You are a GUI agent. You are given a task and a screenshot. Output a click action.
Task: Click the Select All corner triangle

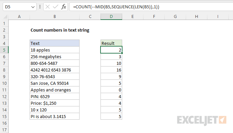point(5,17)
